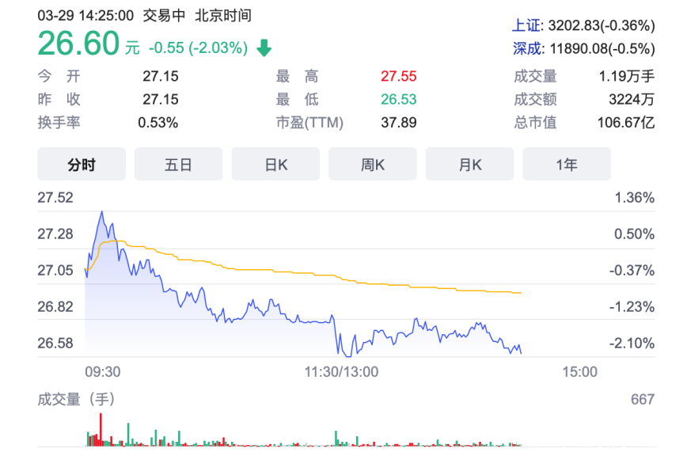Switch to the 月K tab
This screenshot has width=687, height=460.
[x=470, y=165]
